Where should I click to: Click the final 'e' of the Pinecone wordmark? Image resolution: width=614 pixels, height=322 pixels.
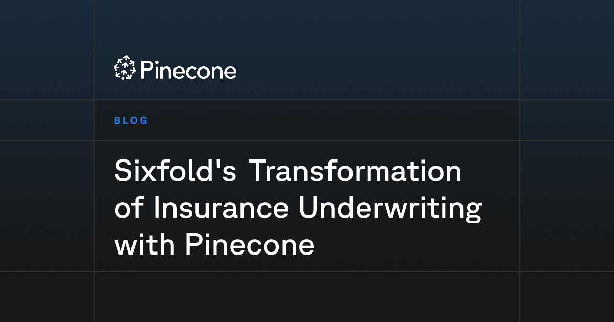[230, 73]
